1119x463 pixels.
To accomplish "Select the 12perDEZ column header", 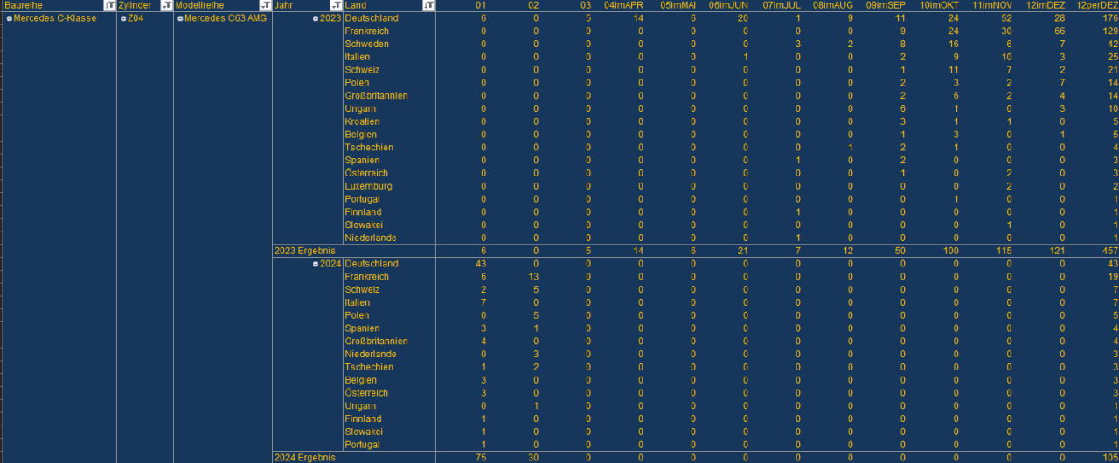I will [x=1097, y=5].
